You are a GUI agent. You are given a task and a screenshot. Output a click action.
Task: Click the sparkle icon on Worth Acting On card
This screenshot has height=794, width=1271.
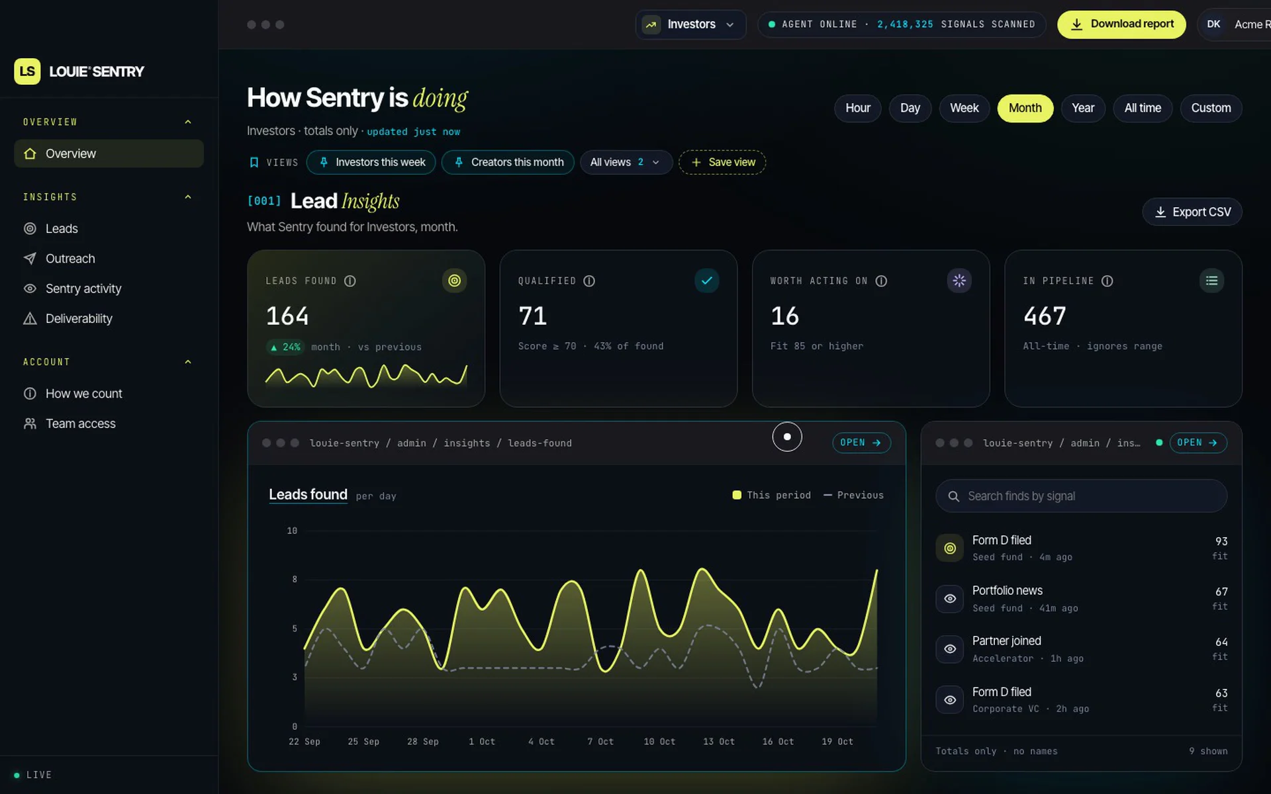click(959, 281)
